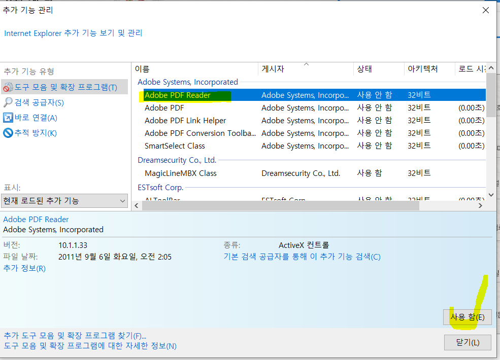Click the vertical scrollbar up arrow
Image resolution: width=500 pixels, height=360 pixels.
(x=491, y=68)
